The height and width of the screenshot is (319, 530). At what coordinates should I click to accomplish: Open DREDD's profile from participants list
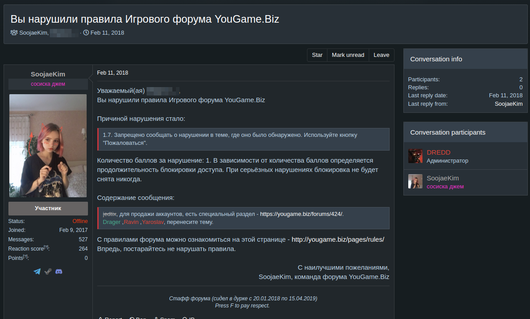pos(438,152)
